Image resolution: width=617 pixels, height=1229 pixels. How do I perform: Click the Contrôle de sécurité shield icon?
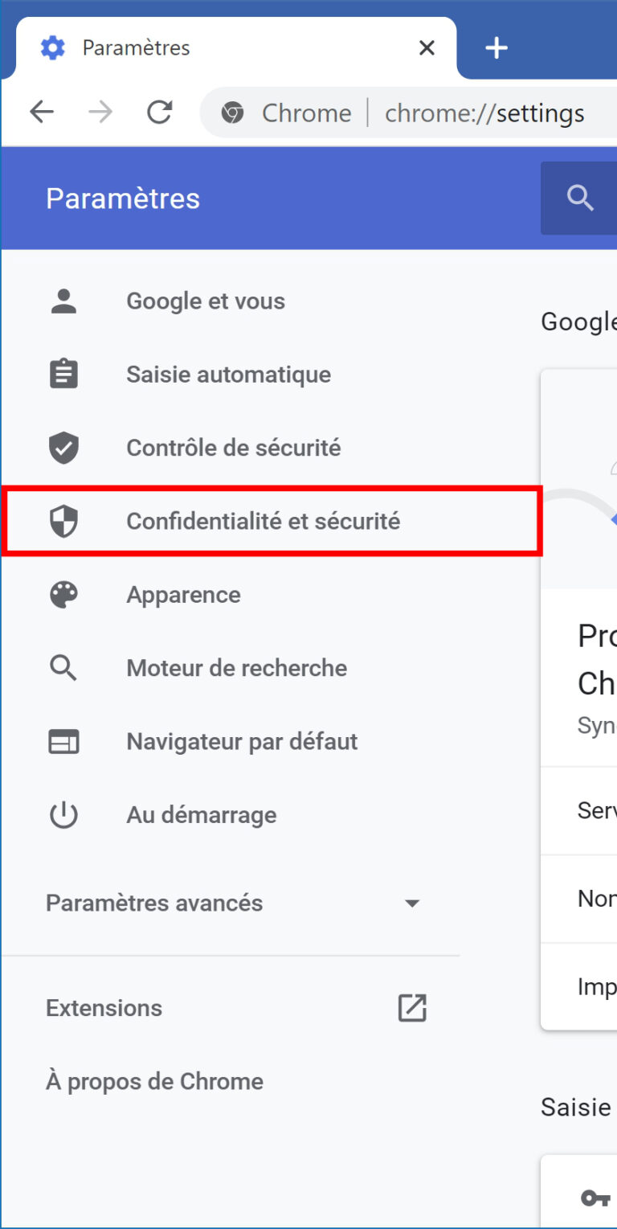[63, 448]
